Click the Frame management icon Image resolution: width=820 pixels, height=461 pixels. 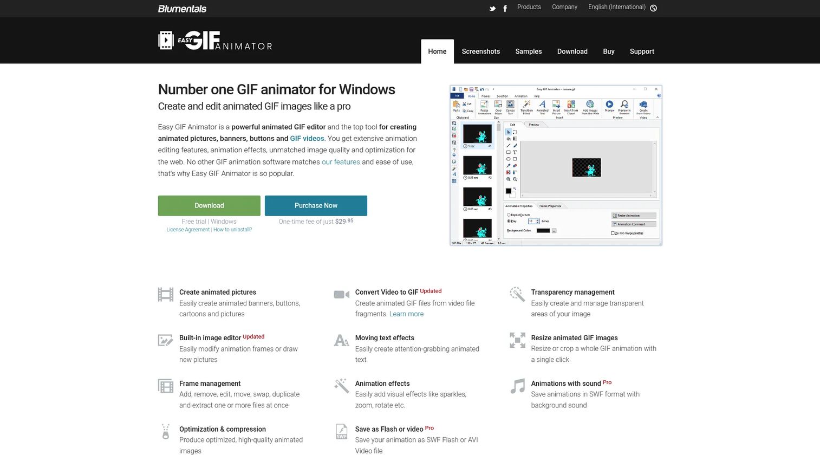pyautogui.click(x=166, y=386)
